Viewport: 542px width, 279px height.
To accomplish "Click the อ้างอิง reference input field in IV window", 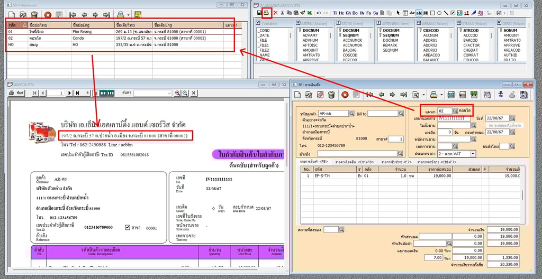I will click(357, 153).
